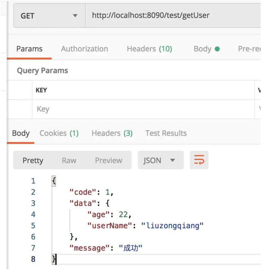
Task: Click line number 1 in response
Action: pos(33,181)
